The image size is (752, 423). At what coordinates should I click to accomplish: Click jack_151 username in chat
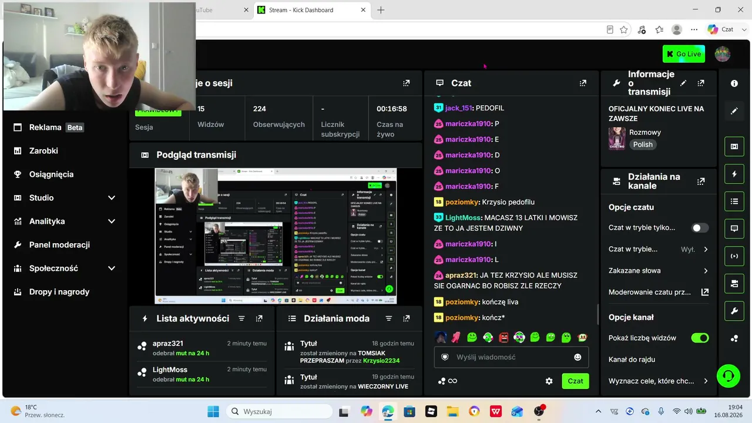(458, 108)
